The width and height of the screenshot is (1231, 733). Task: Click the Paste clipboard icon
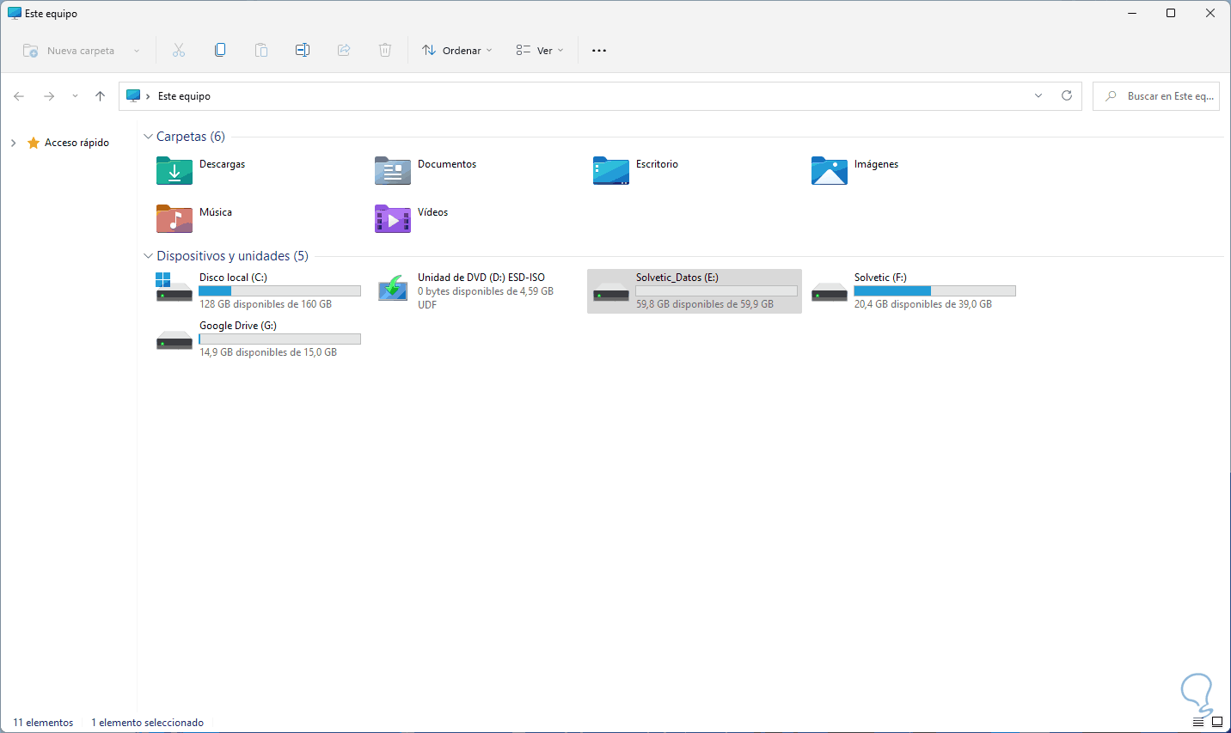pos(261,51)
